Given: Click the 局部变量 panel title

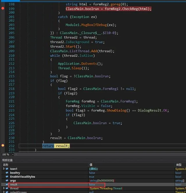Looking at the screenshot, I should pyautogui.click(x=7, y=160).
